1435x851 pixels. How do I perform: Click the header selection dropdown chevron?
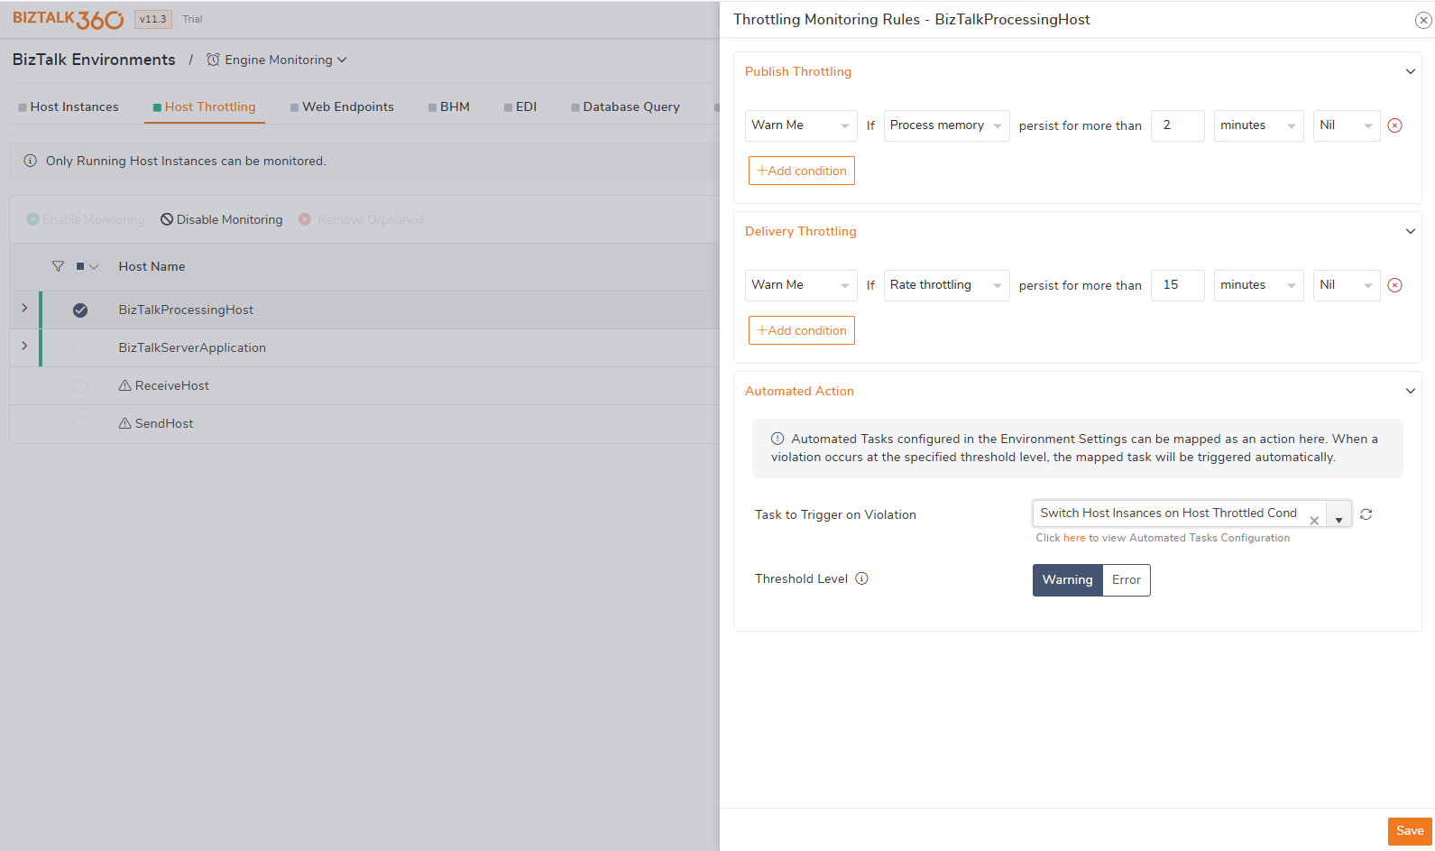tap(94, 266)
